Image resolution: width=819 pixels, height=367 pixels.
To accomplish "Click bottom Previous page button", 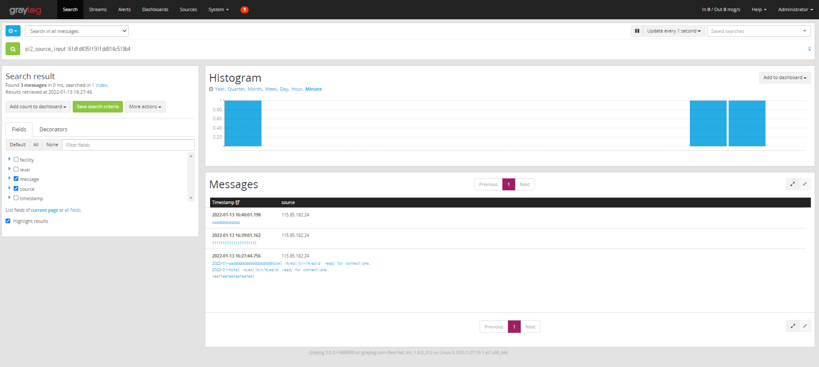I will click(494, 327).
